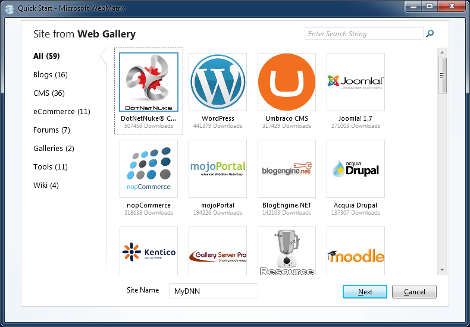Pick the orange Umbraco CMS icon
Viewport: 470px width, 327px height.
tap(287, 82)
